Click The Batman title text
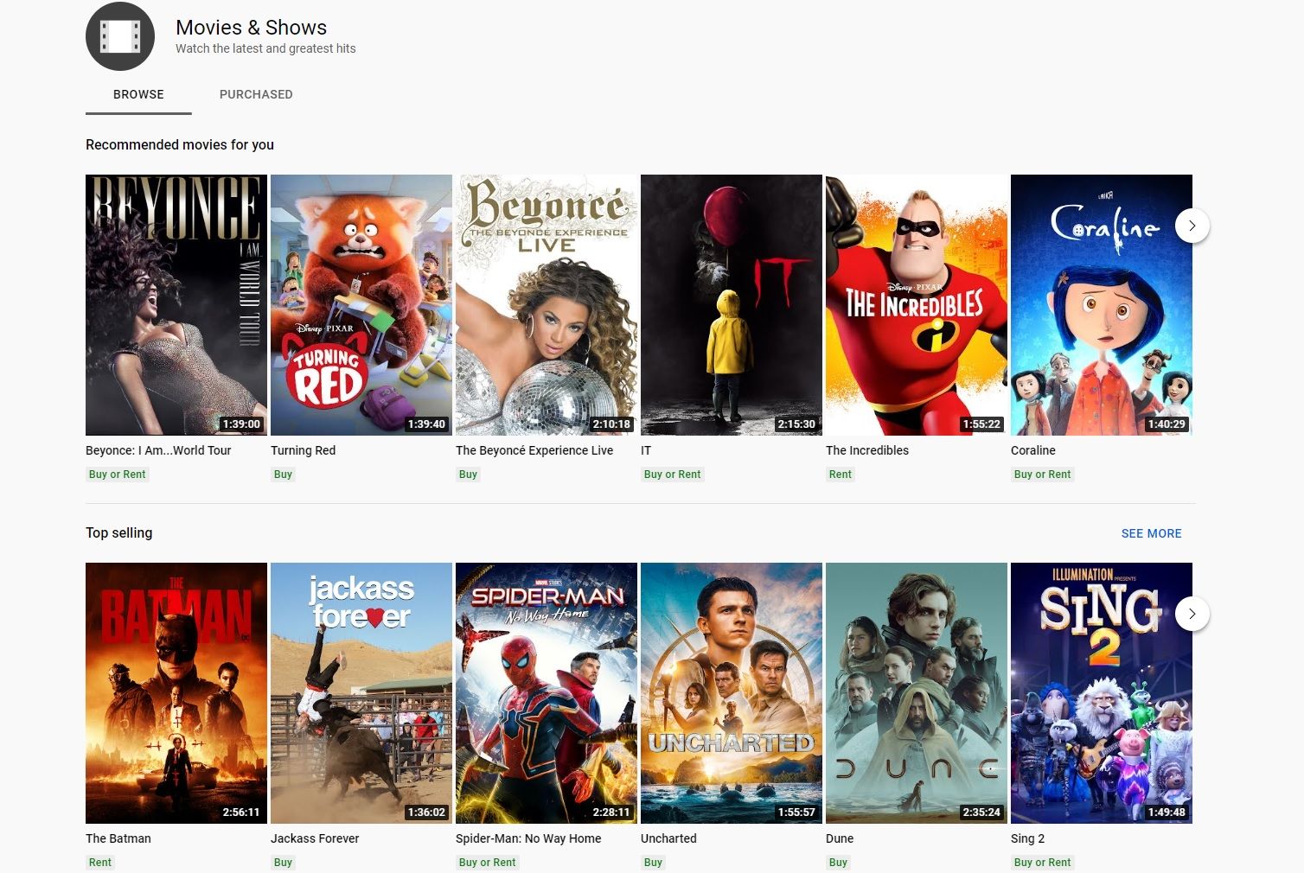The width and height of the screenshot is (1304, 873). pos(118,838)
